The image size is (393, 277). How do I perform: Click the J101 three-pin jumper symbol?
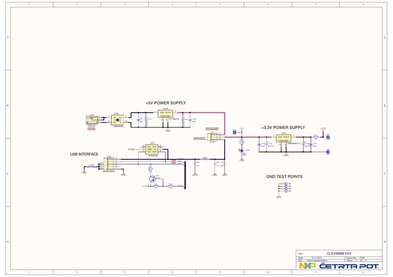pyautogui.click(x=212, y=137)
